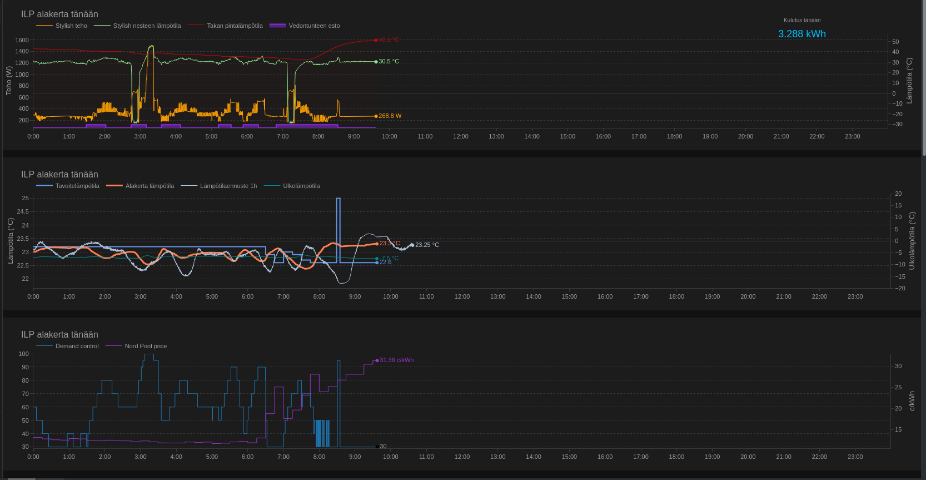Click the 31.36 c/kWh price point marker
Viewport: 926px width, 480px height.
(x=377, y=360)
